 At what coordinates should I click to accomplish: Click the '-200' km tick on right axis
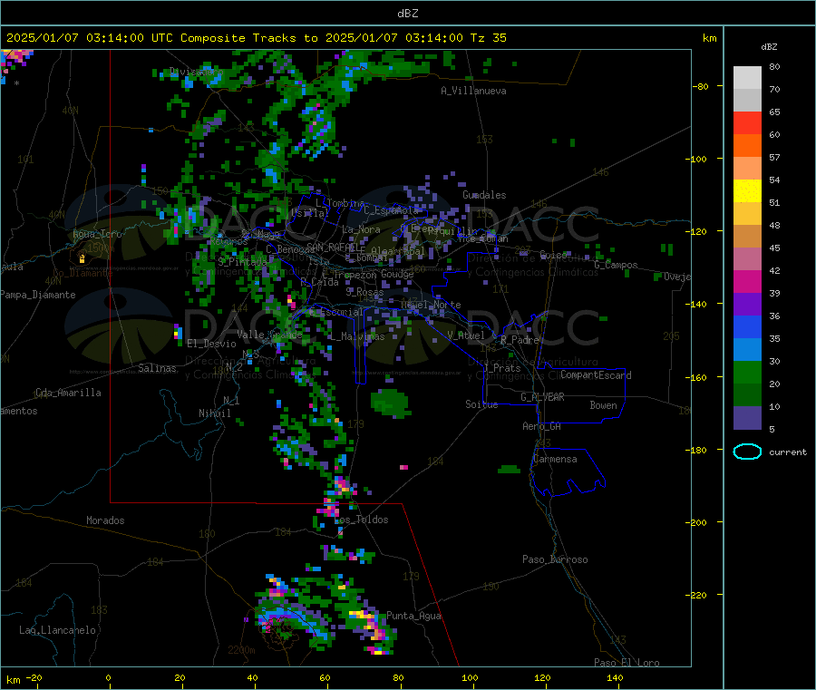coord(696,523)
